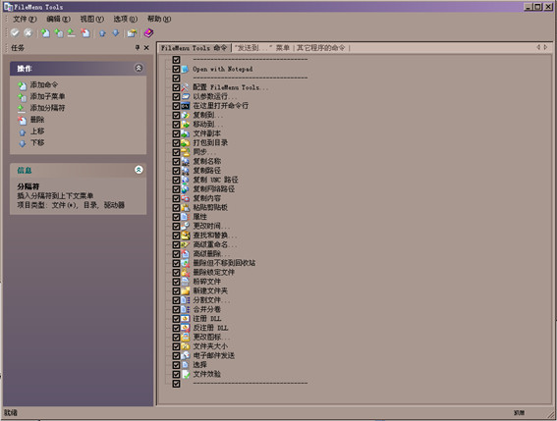
Task: Select the 反注册 DLL list item
Action: click(x=210, y=328)
